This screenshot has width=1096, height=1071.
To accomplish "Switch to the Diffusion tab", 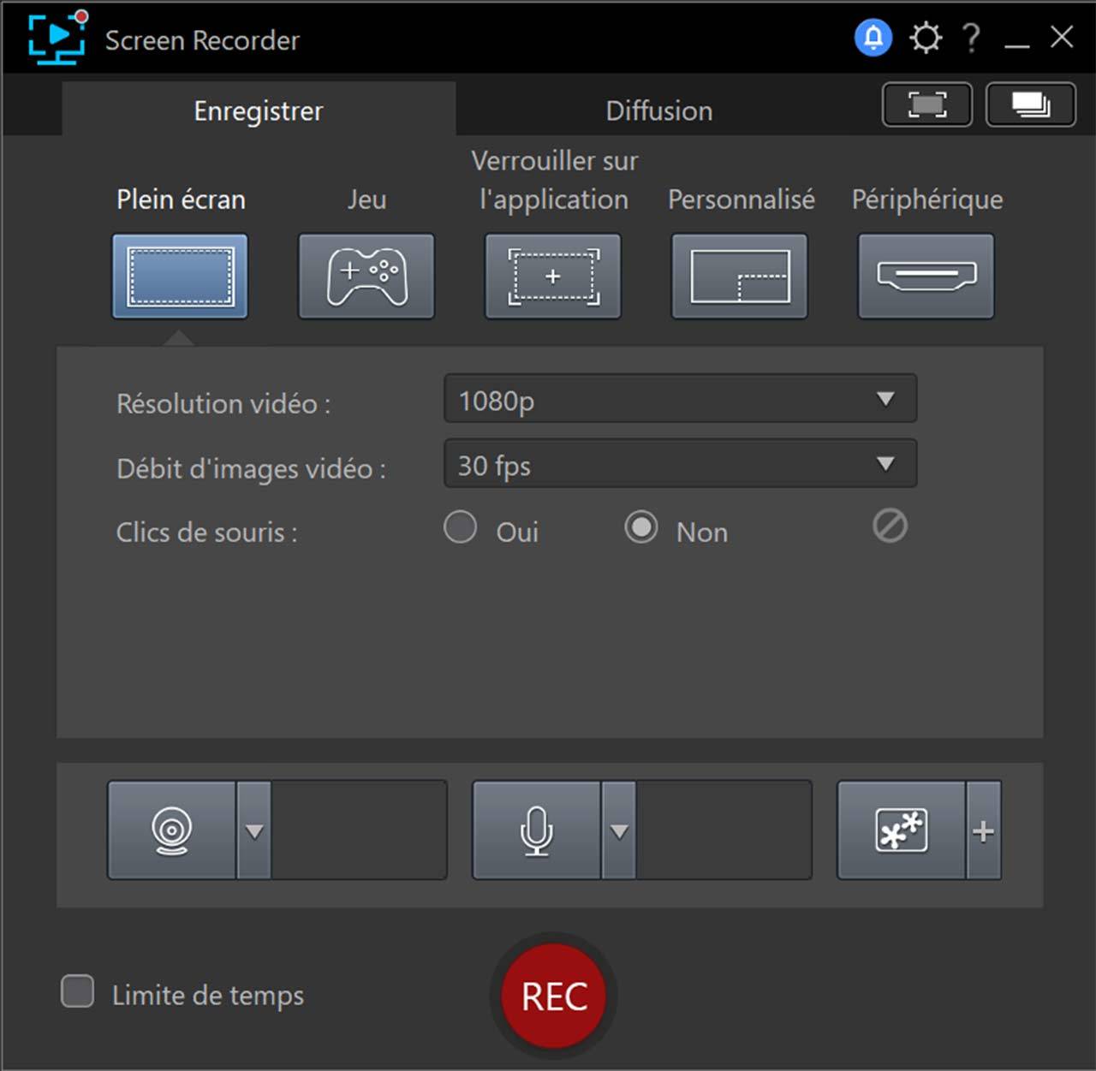I will [658, 110].
